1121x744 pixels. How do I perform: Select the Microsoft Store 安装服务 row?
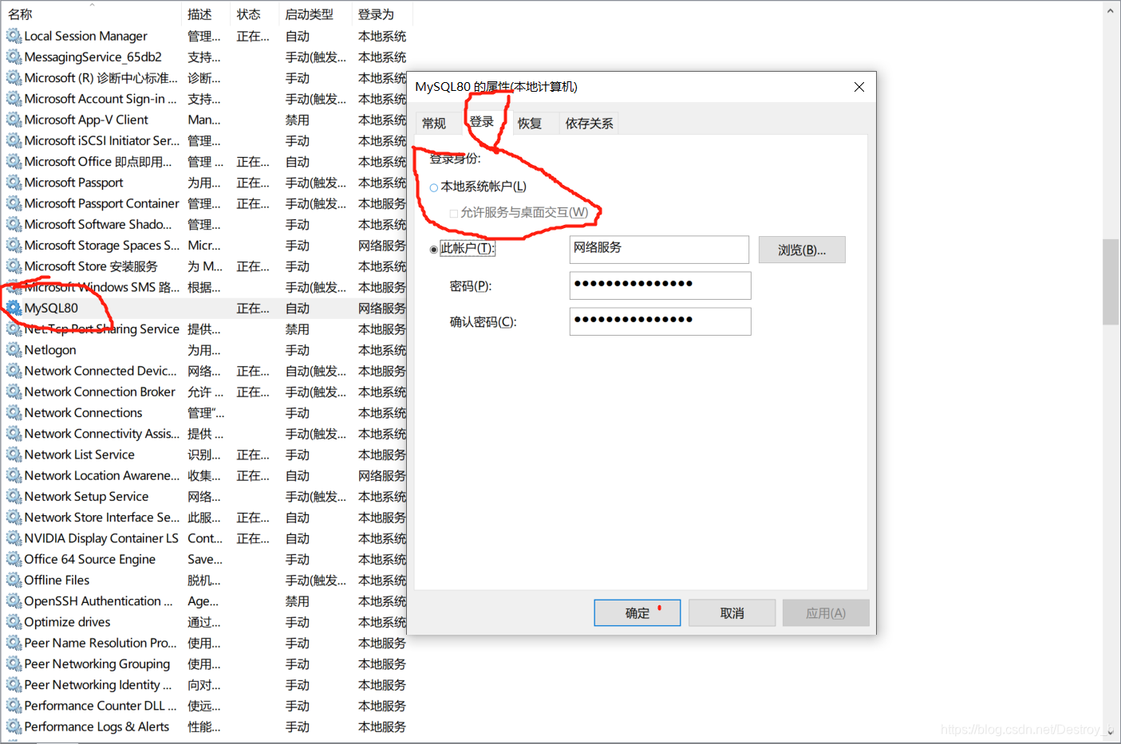(x=206, y=266)
